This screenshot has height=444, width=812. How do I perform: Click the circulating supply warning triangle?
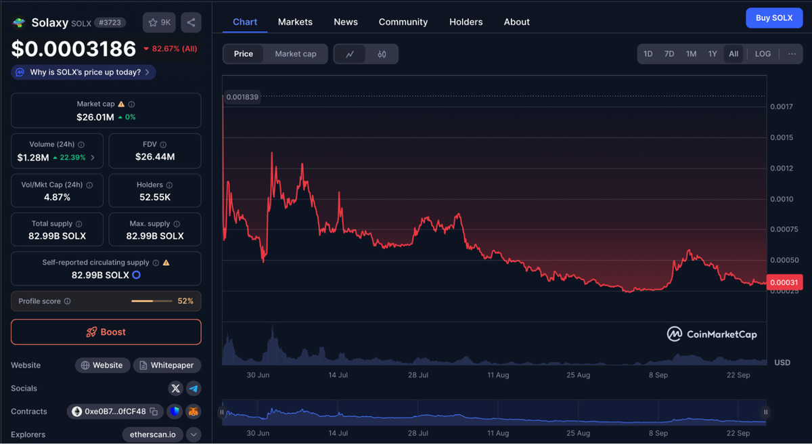(x=166, y=263)
